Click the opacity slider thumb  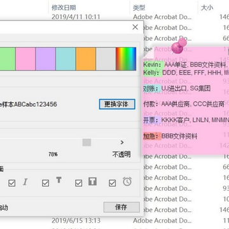[87, 142]
